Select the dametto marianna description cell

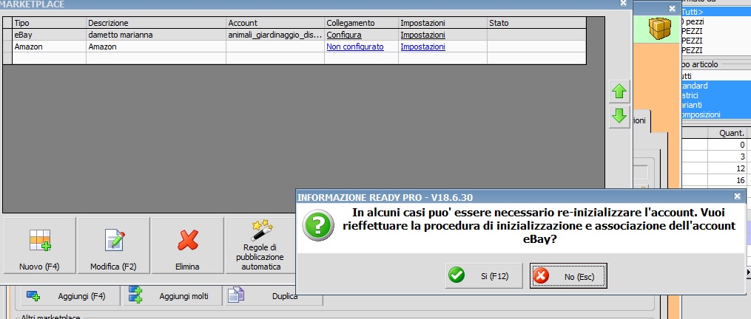(156, 35)
